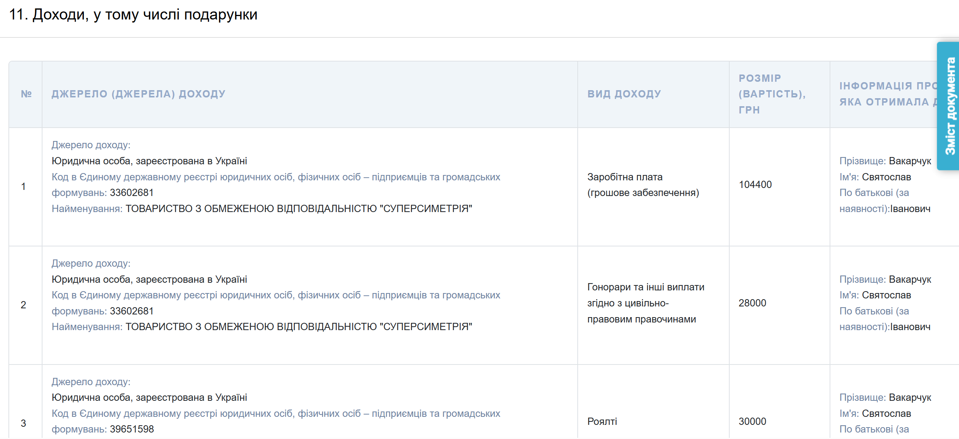Viewport: 959px width, 439px height.
Task: Click the 'ДЖЕРЕЛО (ДЖЕРЕЛА) ДОХОДУ' column header
Action: (x=138, y=94)
